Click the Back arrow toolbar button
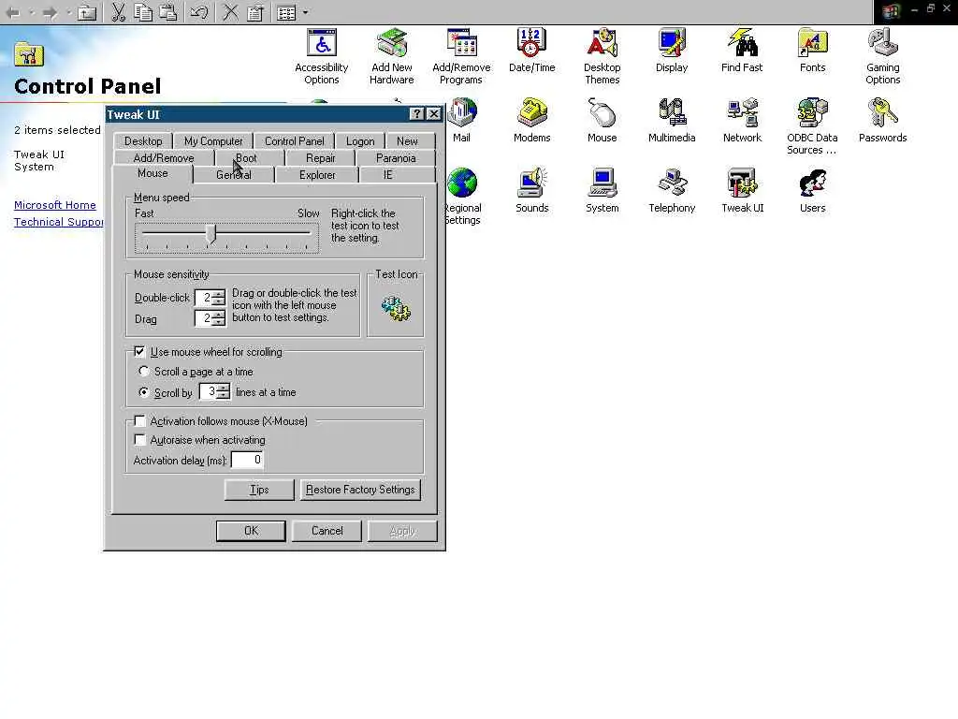 pos(13,12)
